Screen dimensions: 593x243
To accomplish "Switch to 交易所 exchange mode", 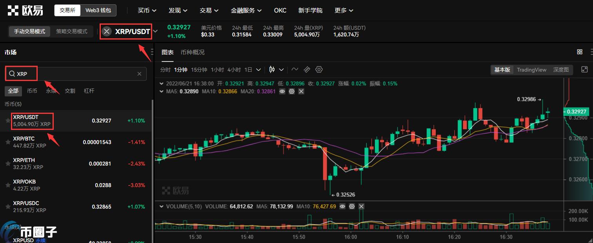I will pyautogui.click(x=67, y=11).
